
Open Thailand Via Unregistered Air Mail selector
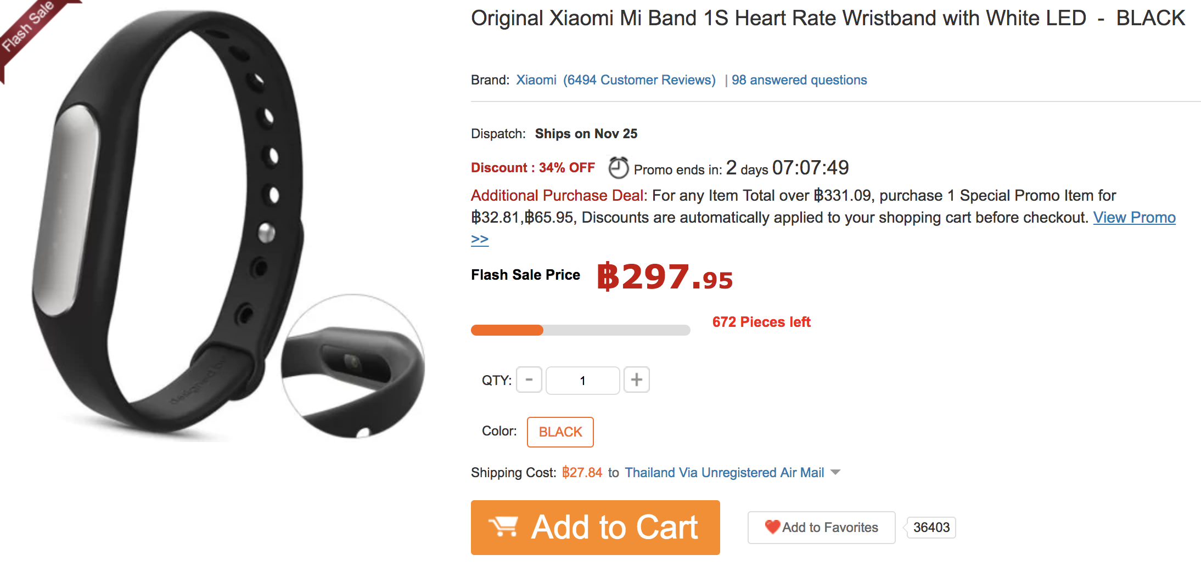[724, 473]
